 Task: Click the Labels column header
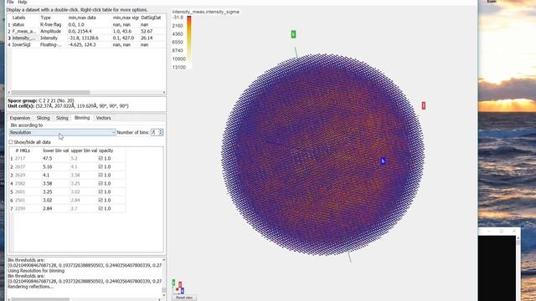(x=18, y=18)
